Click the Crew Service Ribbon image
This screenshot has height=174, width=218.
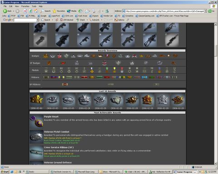pos(36,152)
